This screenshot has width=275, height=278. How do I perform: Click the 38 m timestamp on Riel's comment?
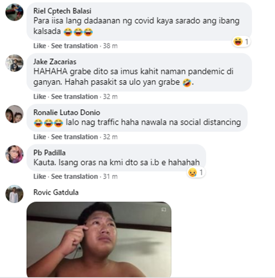[110, 46]
